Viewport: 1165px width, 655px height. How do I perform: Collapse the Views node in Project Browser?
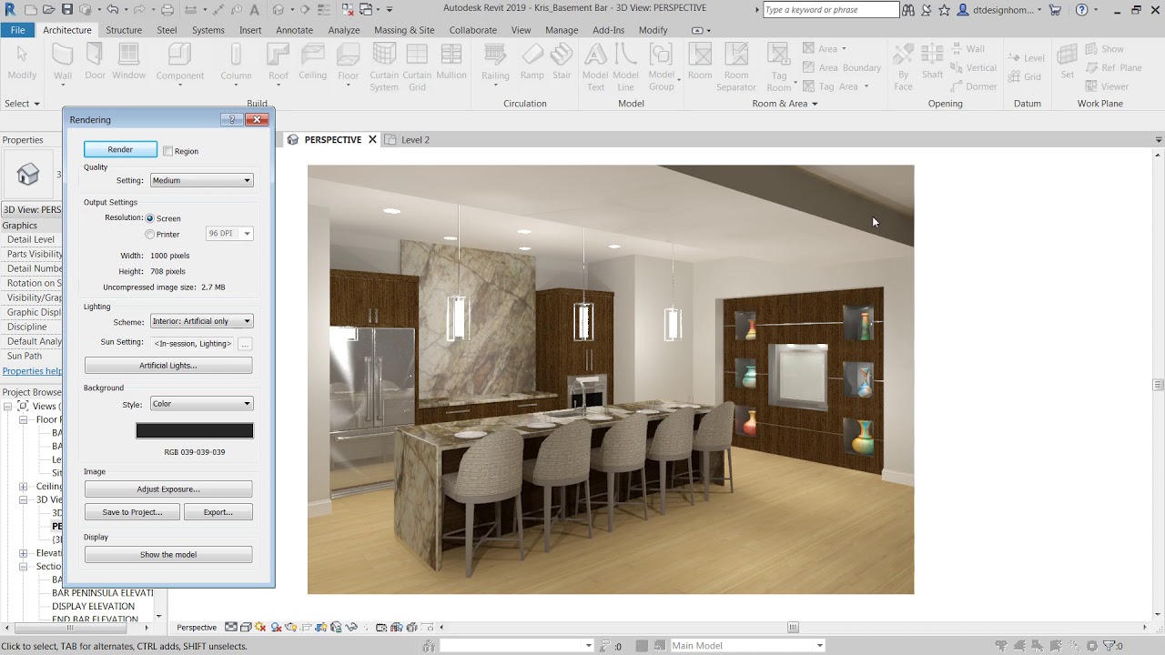(9, 407)
